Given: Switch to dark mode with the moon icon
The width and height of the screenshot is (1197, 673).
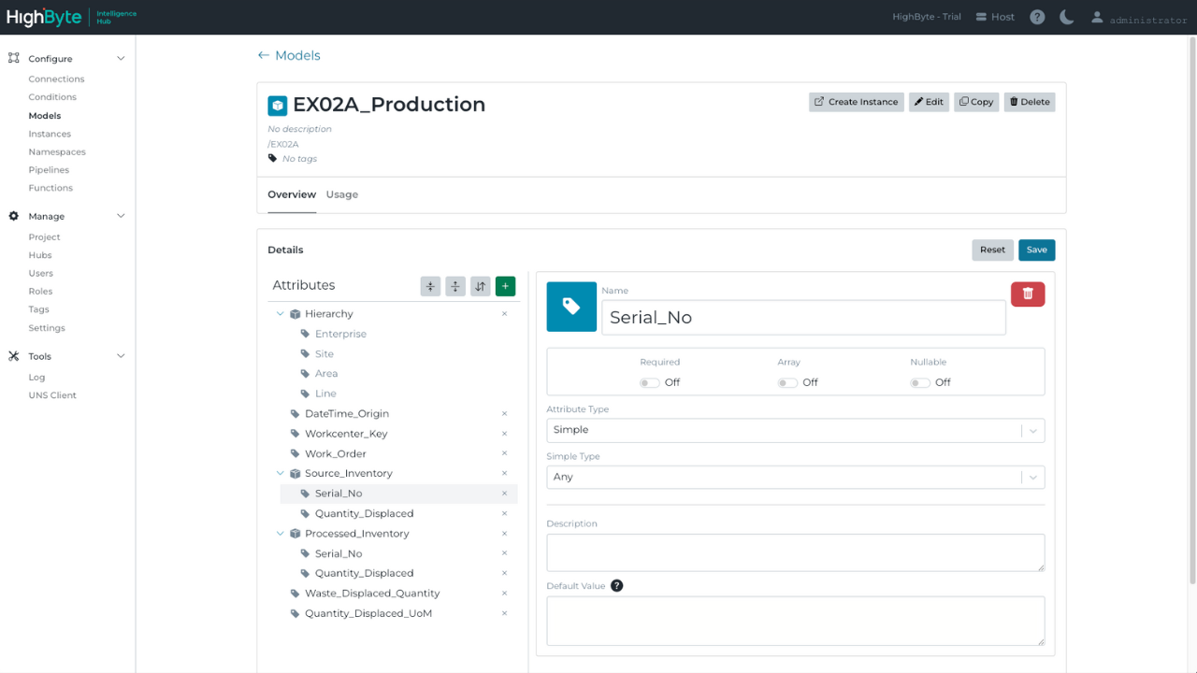Looking at the screenshot, I should click(x=1066, y=17).
